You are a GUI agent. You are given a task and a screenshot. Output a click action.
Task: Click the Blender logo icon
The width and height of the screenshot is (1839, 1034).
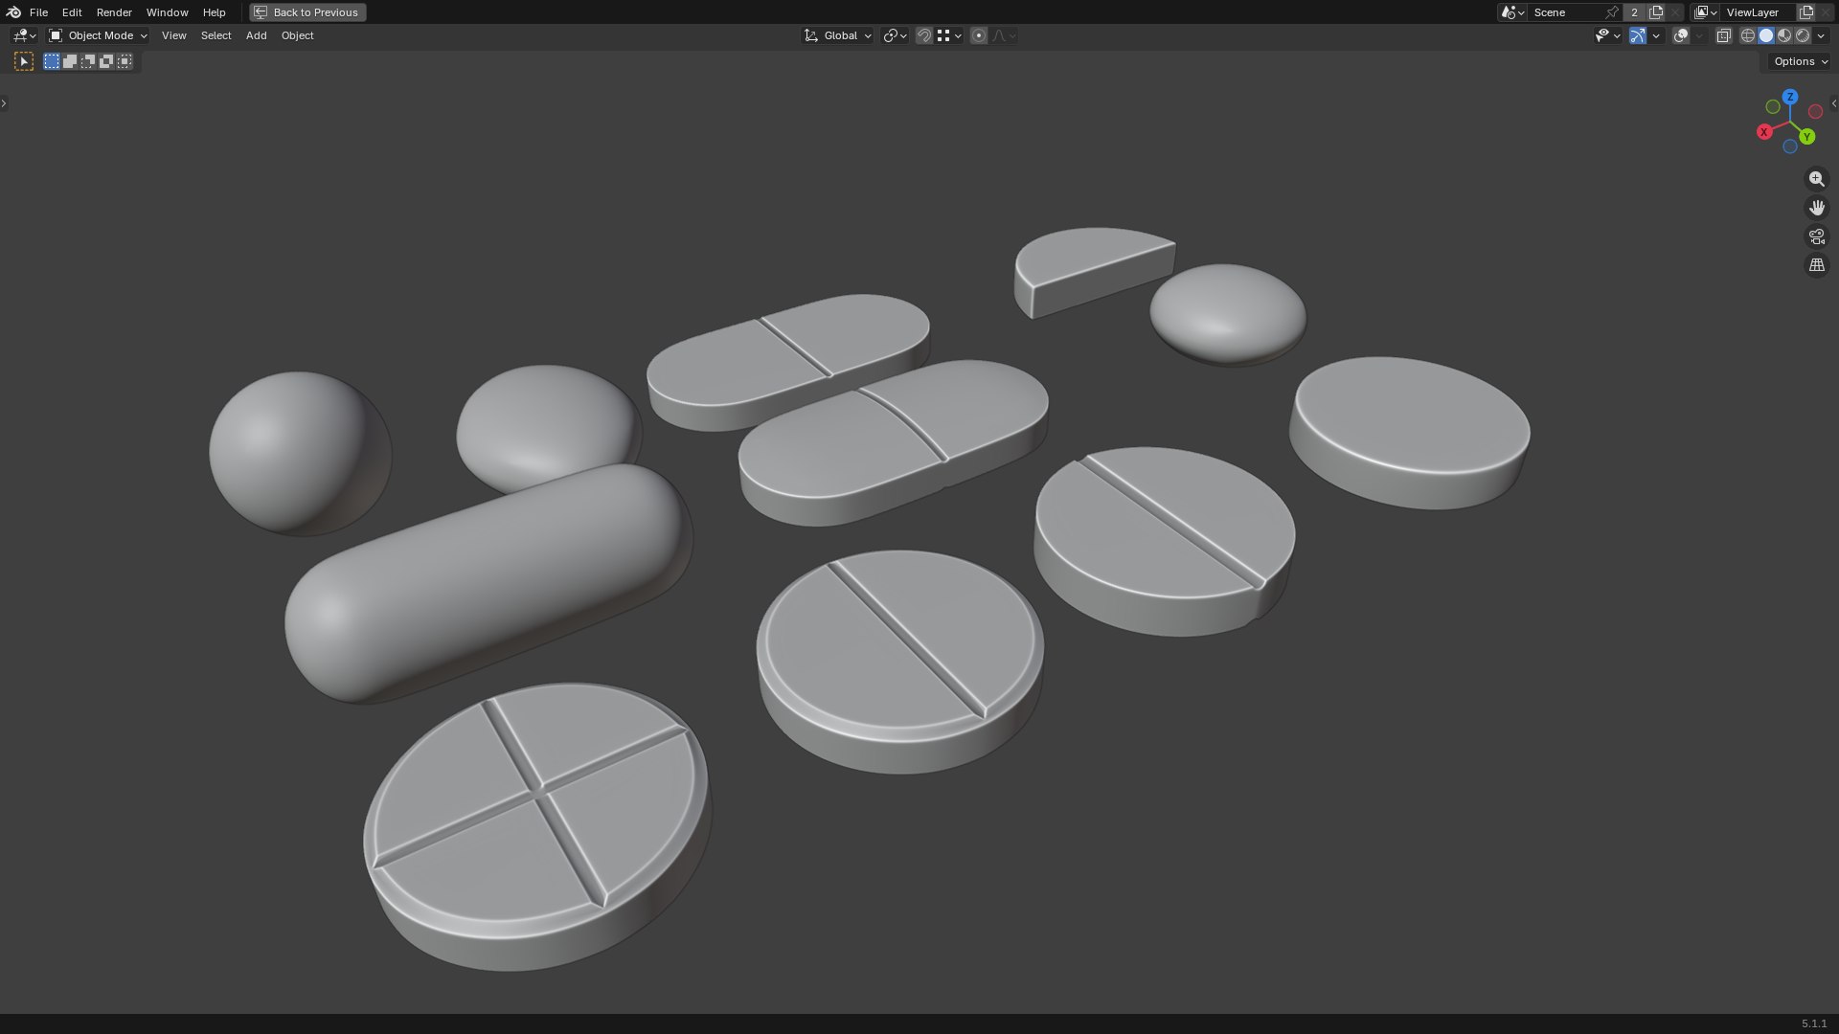click(x=13, y=12)
